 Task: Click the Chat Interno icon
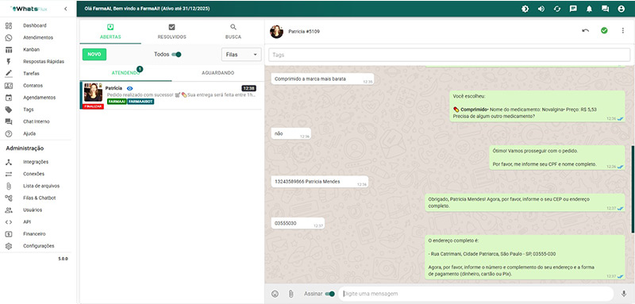[9, 121]
